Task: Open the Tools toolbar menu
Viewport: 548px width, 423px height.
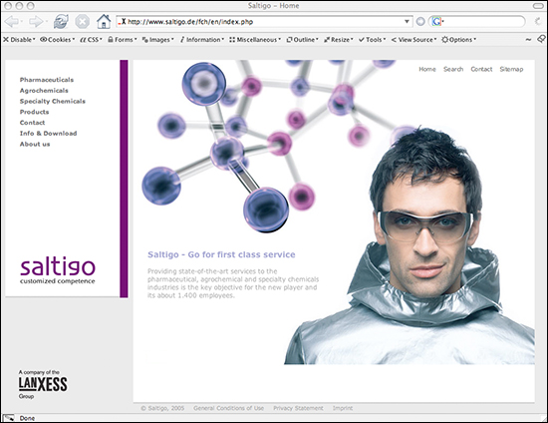Action: pos(373,40)
